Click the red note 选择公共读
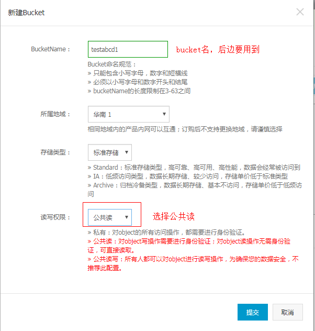Viewport: 315px width, 331px height. (174, 216)
